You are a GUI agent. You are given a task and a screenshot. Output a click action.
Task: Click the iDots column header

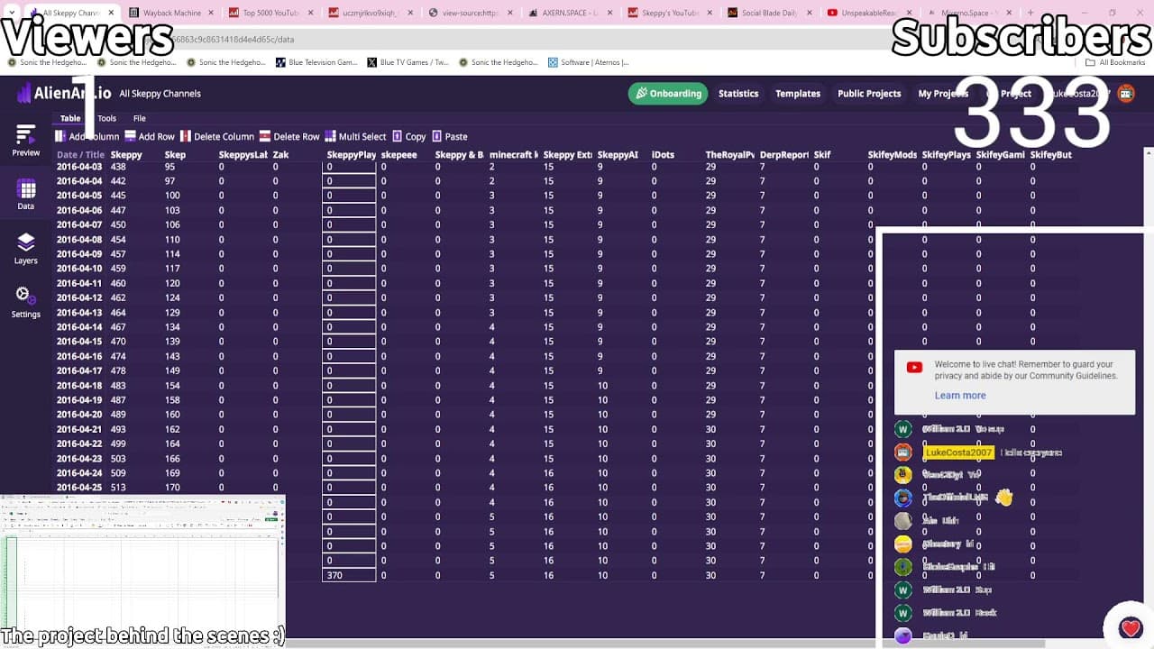[x=663, y=155]
